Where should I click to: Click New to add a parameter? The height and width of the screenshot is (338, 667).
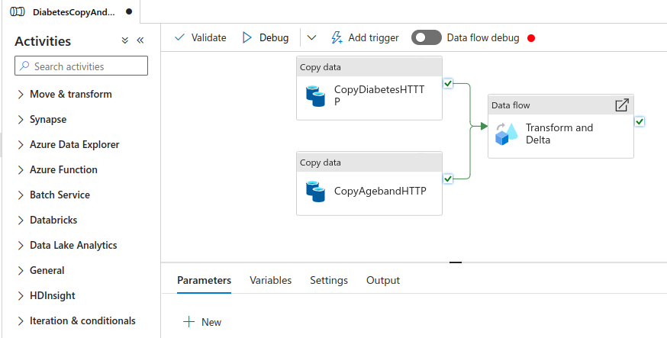click(x=202, y=322)
